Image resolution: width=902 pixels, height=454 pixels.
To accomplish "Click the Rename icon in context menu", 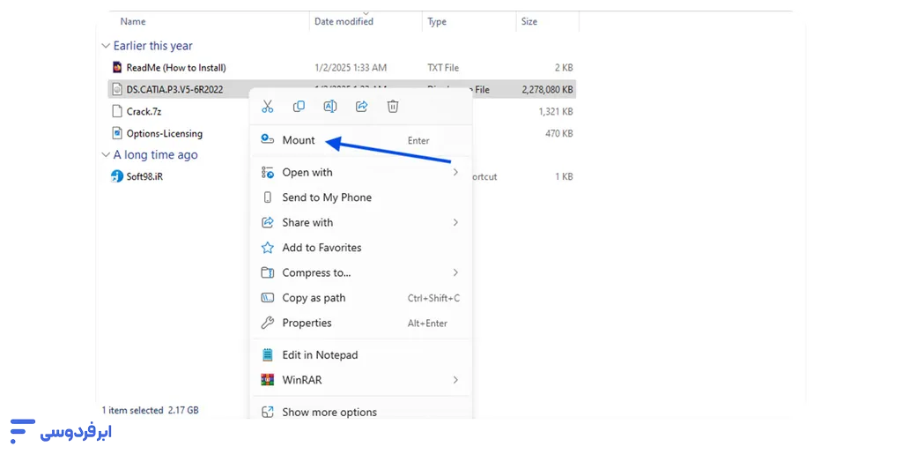I will tap(330, 107).
